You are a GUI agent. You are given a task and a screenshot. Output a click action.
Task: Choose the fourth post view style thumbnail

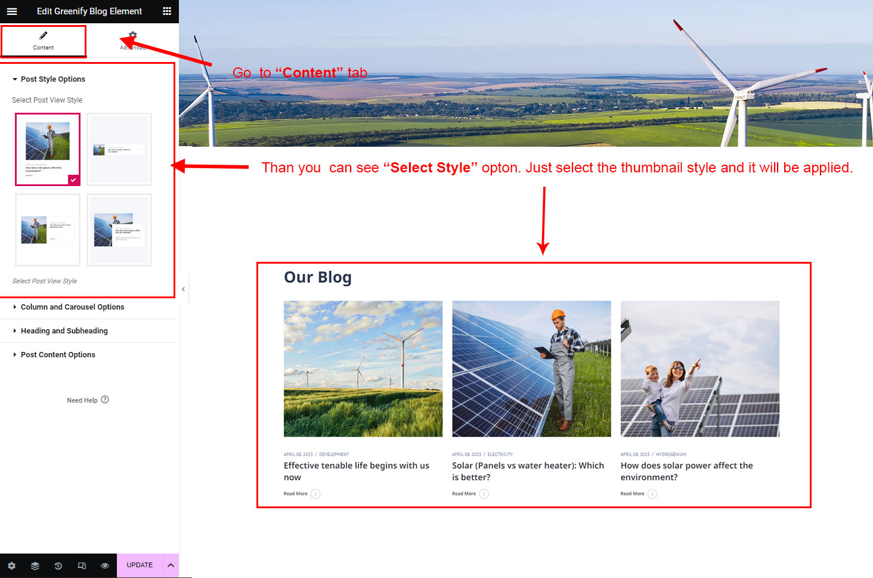119,230
